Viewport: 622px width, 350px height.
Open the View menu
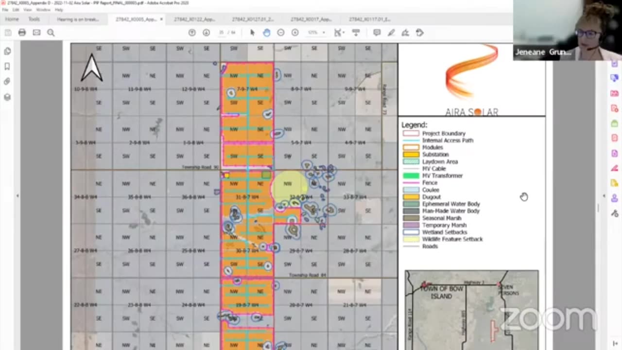(x=28, y=10)
